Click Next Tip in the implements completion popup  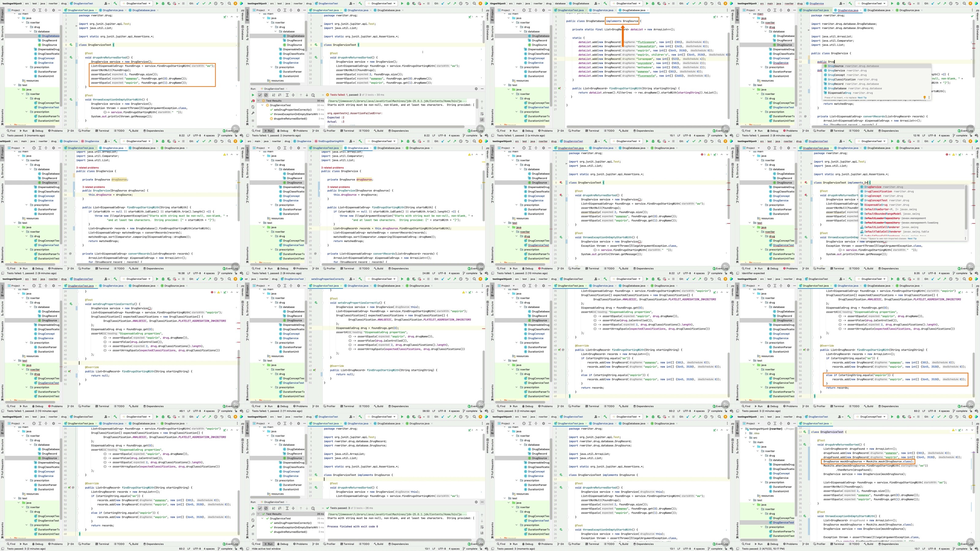912,238
